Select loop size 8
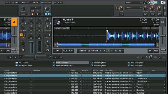 112,51
